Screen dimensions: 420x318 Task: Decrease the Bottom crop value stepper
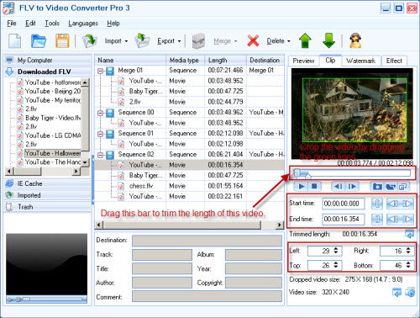(x=408, y=268)
